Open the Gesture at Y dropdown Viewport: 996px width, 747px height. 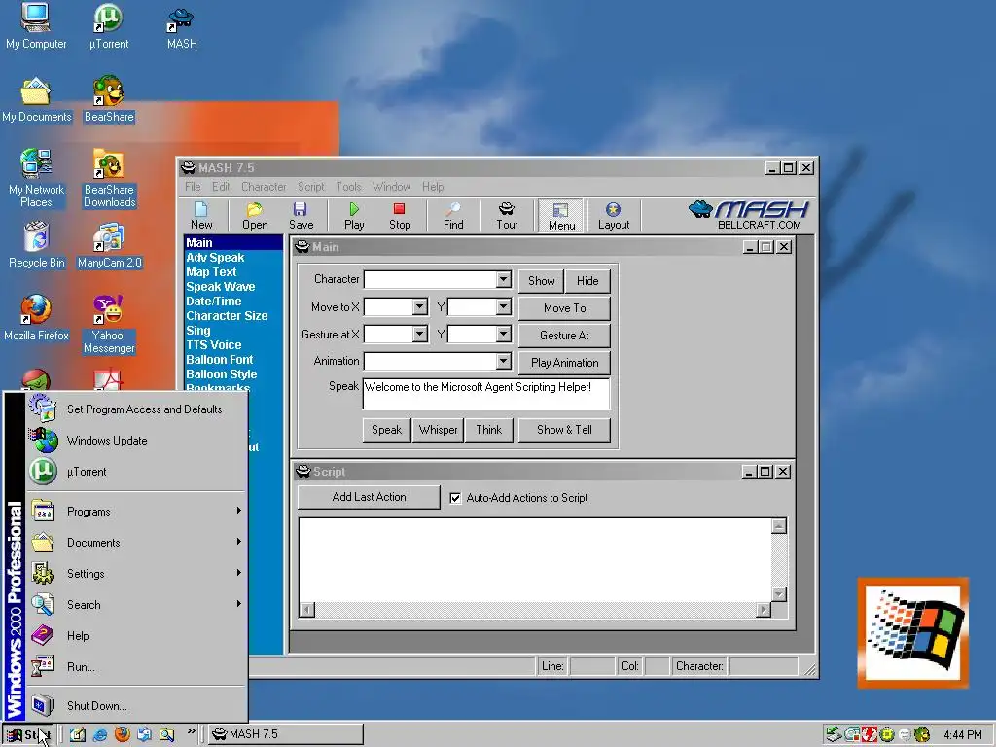coord(503,335)
